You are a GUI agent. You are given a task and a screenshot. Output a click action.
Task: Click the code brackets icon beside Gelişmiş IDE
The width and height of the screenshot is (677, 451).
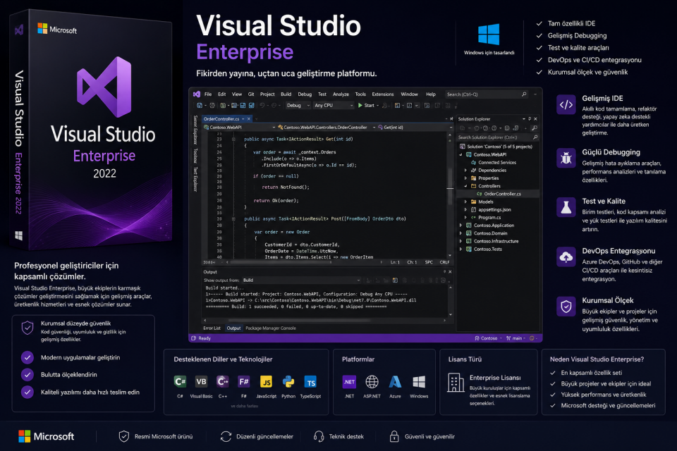click(x=566, y=104)
